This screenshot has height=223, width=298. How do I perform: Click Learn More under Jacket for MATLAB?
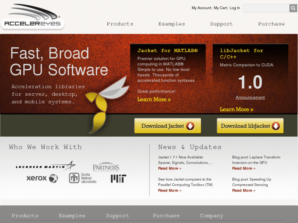[154, 99]
